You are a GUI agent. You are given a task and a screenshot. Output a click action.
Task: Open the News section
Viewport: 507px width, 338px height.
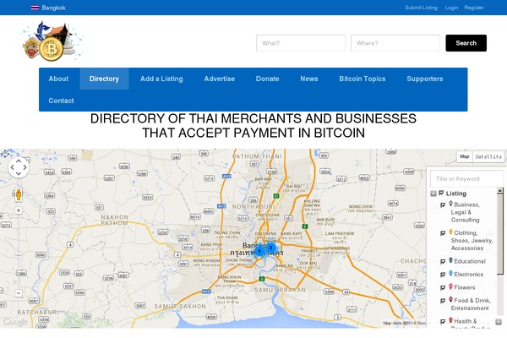point(309,79)
